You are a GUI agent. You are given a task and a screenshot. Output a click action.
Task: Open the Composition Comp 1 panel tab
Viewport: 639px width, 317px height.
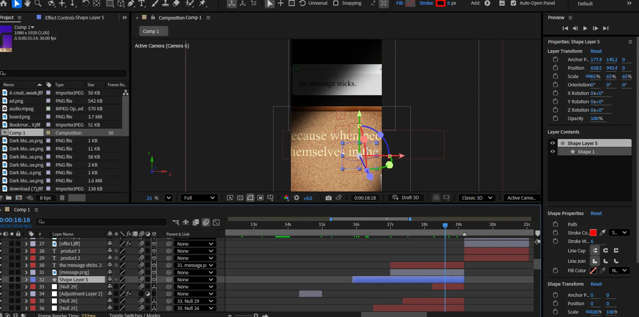pos(180,17)
